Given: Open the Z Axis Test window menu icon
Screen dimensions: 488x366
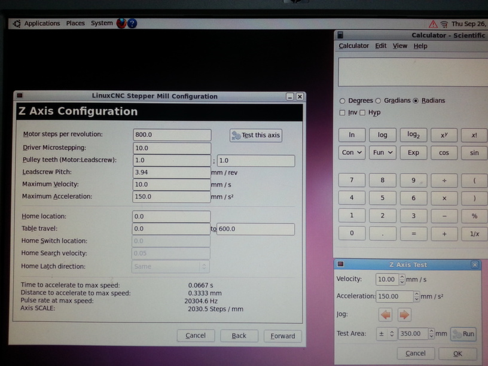Looking at the screenshot, I should [340, 264].
